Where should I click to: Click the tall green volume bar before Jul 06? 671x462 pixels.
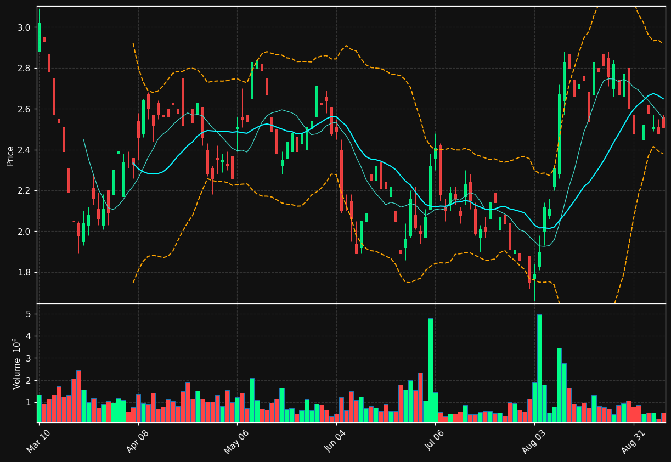pos(431,370)
